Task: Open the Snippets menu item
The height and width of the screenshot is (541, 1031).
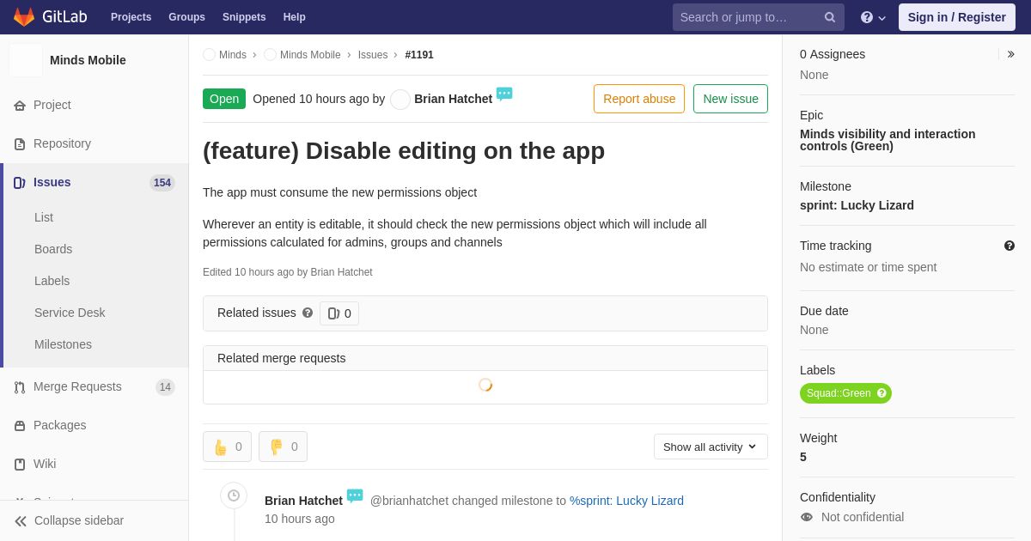Action: pyautogui.click(x=244, y=17)
